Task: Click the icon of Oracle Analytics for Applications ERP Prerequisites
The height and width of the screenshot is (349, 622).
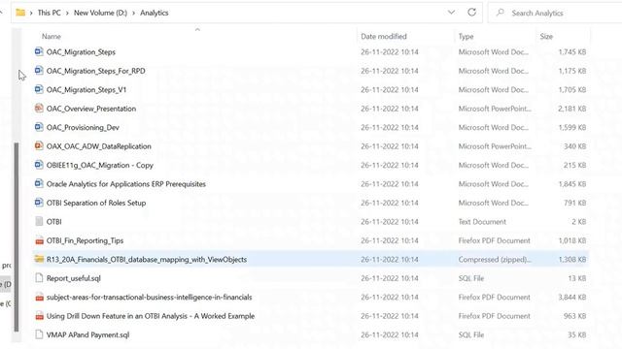Action: [39, 183]
